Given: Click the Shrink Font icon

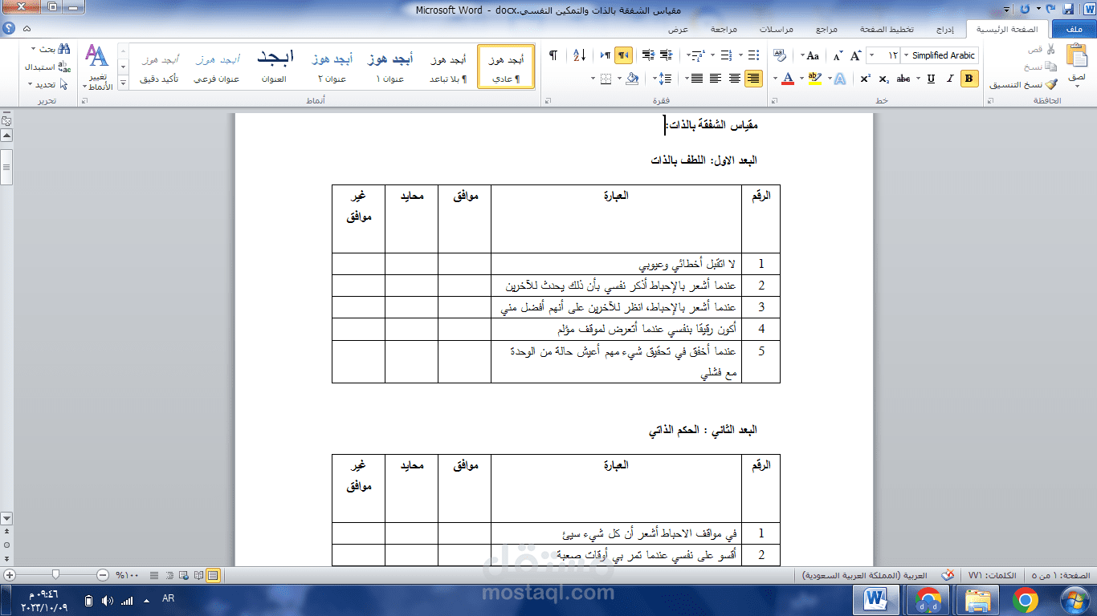Looking at the screenshot, I should pyautogui.click(x=838, y=55).
